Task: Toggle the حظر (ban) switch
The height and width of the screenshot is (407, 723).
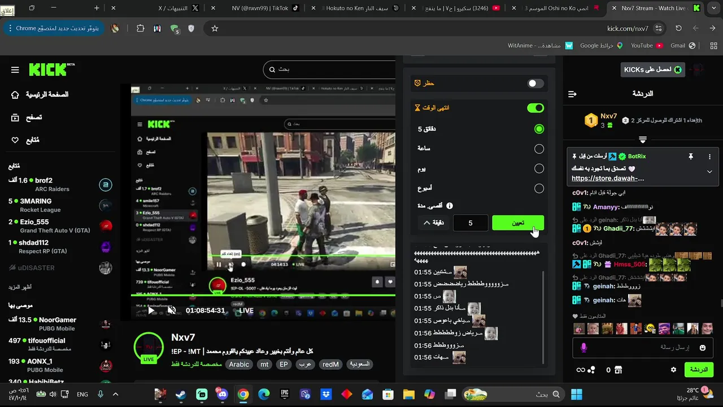Action: (535, 83)
